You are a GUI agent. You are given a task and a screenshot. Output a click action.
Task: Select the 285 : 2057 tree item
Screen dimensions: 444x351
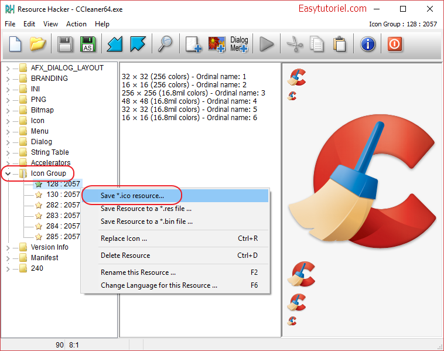[x=63, y=237]
